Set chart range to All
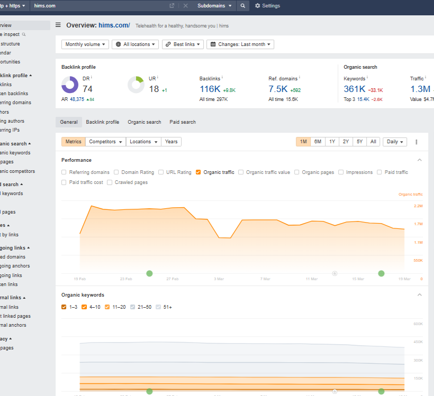The image size is (434, 396). 373,142
